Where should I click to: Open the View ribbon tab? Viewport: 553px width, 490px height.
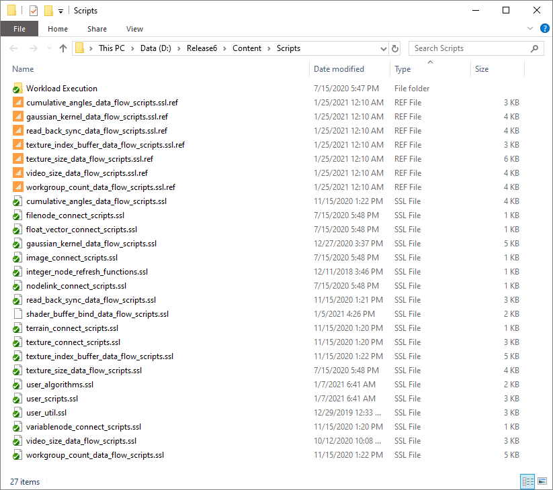(x=134, y=29)
